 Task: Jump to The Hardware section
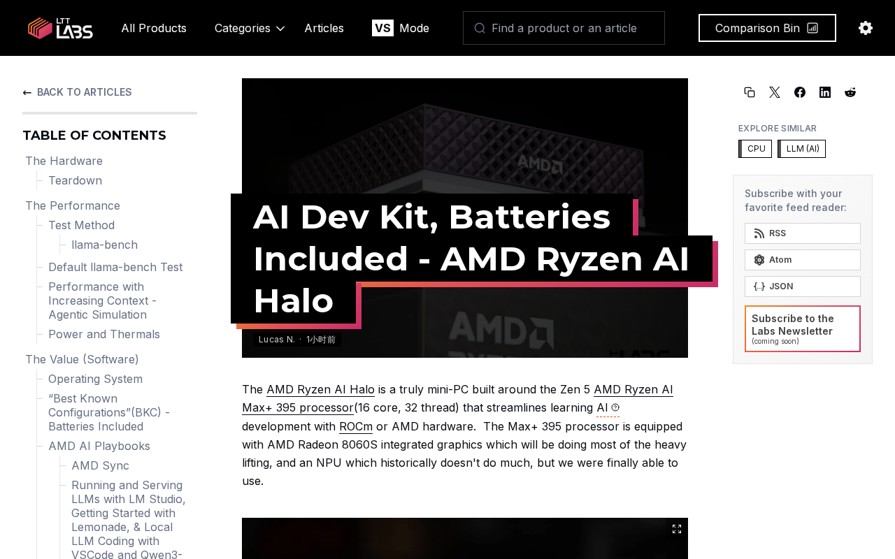pyautogui.click(x=64, y=161)
